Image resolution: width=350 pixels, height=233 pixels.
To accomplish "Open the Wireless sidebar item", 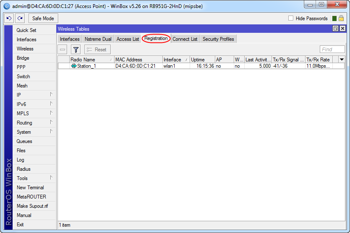I will (x=34, y=49).
